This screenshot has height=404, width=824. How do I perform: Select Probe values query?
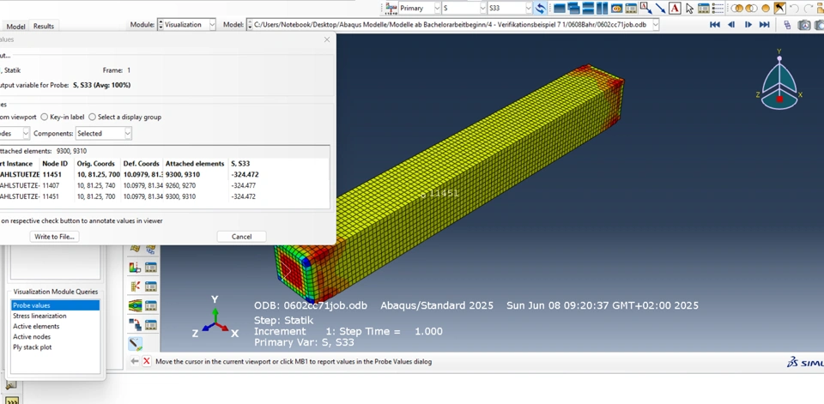55,305
